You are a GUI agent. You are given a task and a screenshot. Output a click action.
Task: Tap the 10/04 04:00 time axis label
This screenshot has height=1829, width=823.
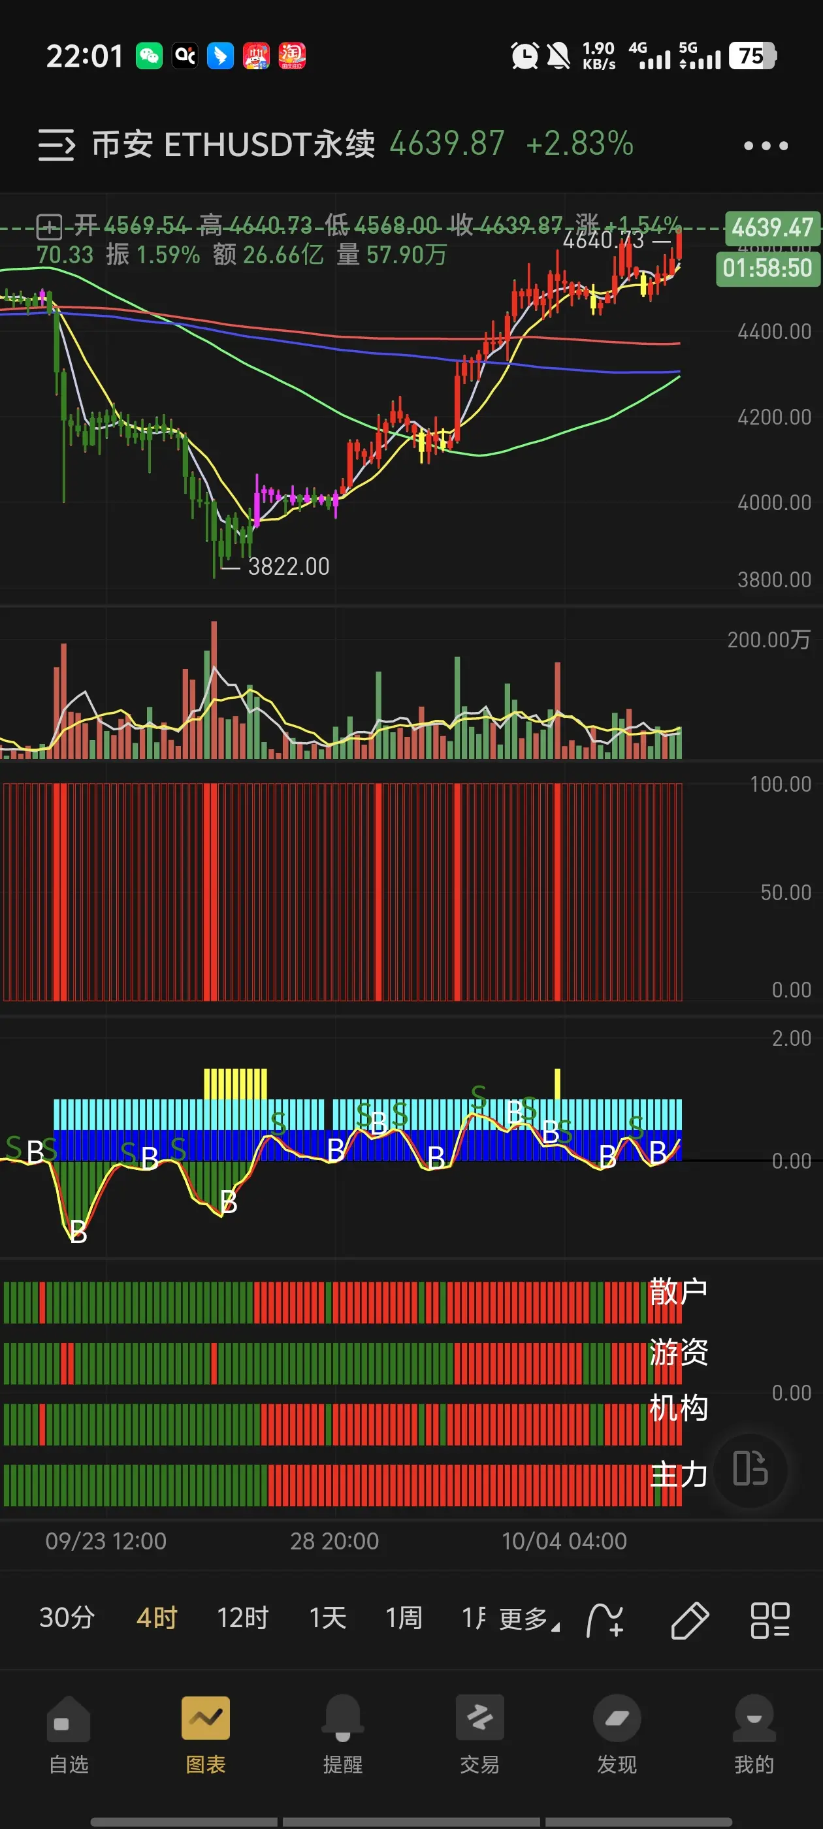(564, 1541)
